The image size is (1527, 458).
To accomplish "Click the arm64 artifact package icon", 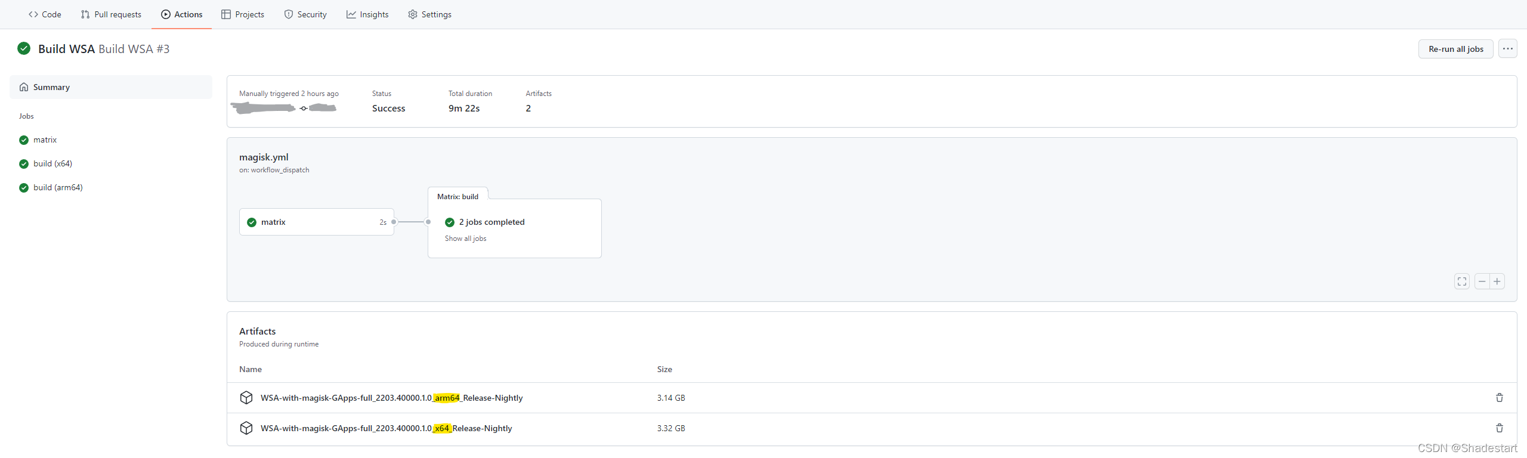I will tap(246, 398).
